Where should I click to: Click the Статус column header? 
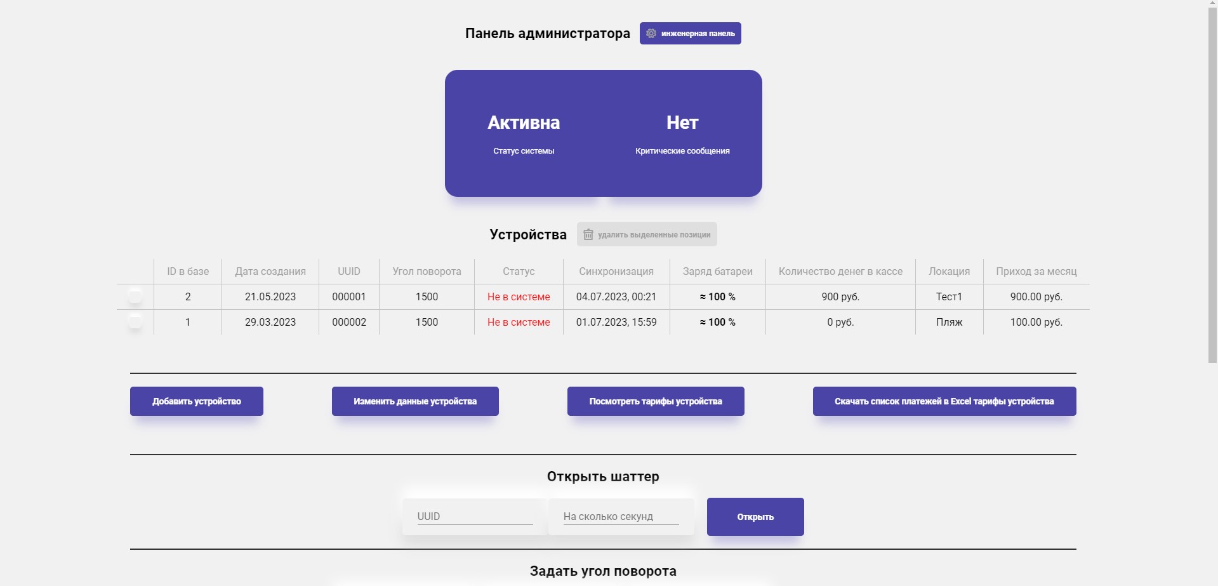click(519, 271)
